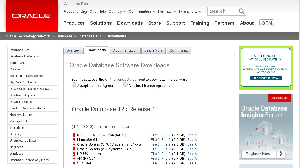
Task: Open Database Technology Index sidebar item
Action: pyautogui.click(x=33, y=160)
